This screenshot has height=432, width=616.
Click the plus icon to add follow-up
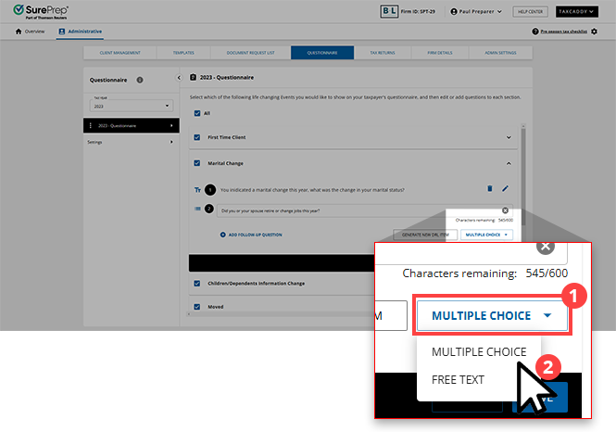tap(222, 235)
